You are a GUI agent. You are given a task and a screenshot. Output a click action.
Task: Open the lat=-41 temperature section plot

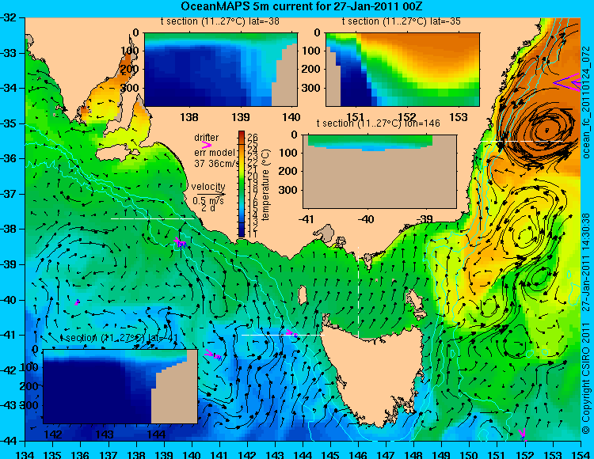120,386
